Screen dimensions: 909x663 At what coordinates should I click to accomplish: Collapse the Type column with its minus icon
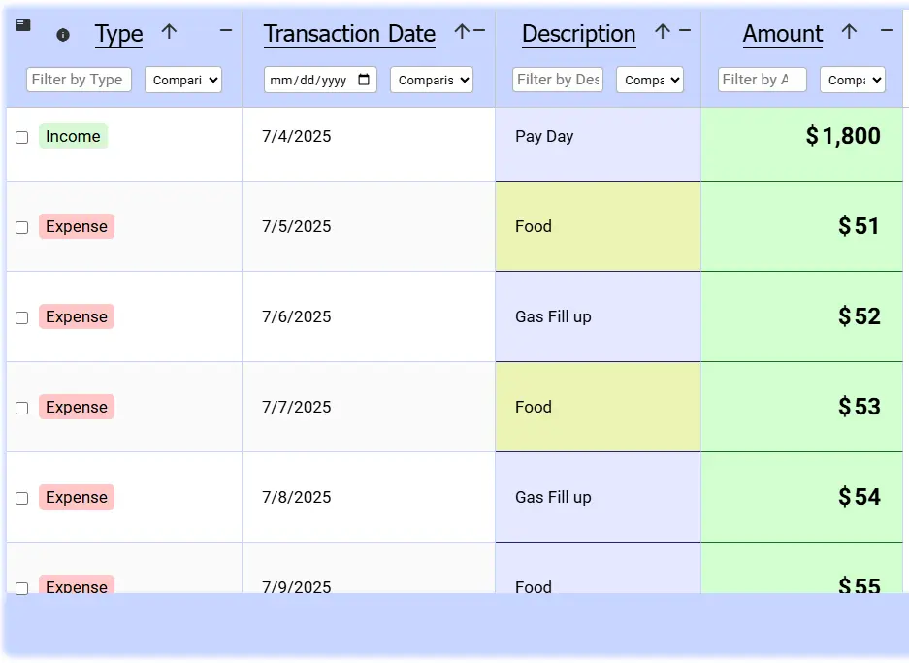point(226,29)
